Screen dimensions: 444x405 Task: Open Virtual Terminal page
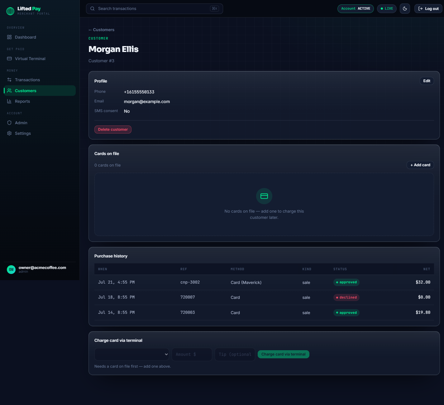coord(40,59)
